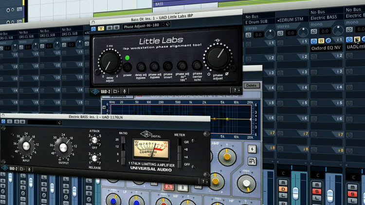Enable Read automation in 1176LN window
Viewport: 365px width, 205px height.
[x=17, y=121]
